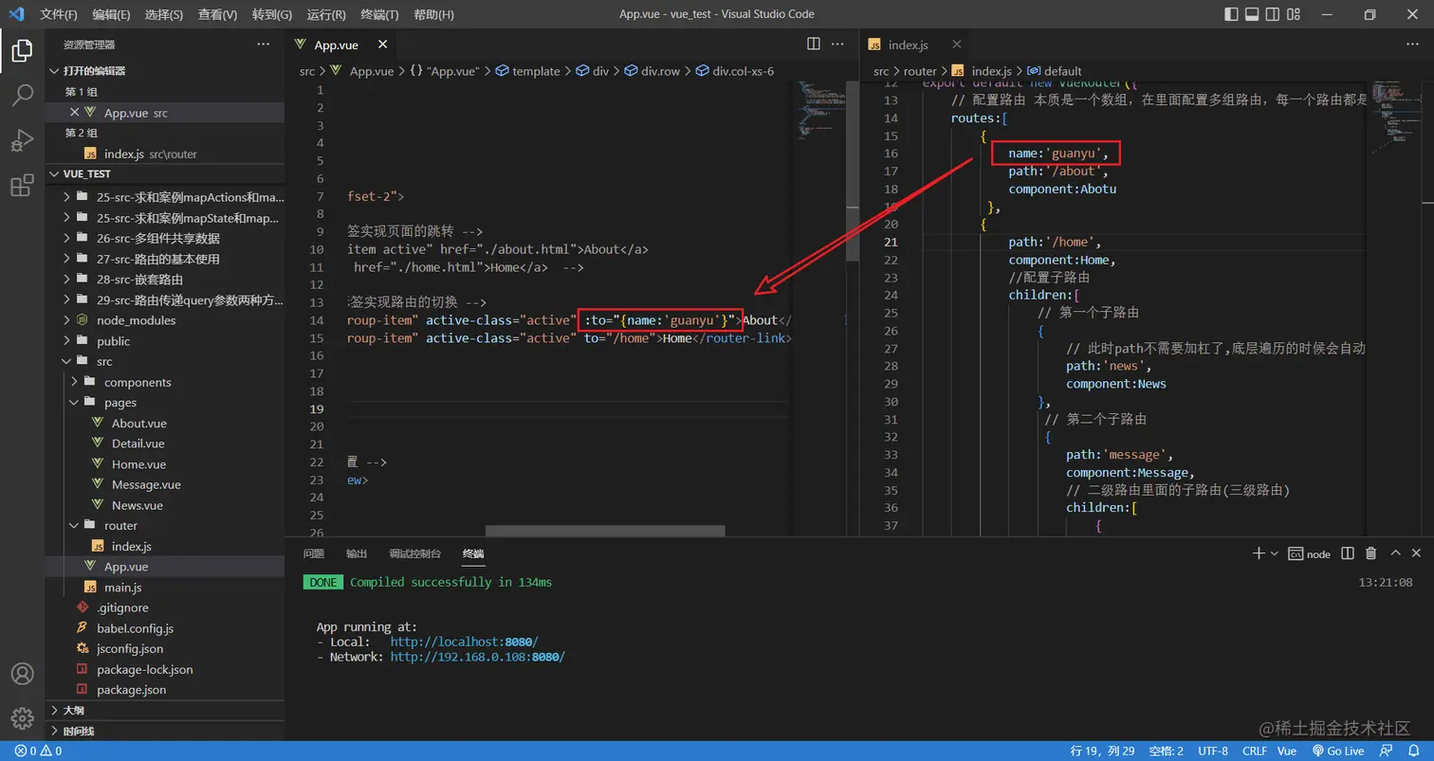Change CRLF end of line sequence

[x=1255, y=751]
